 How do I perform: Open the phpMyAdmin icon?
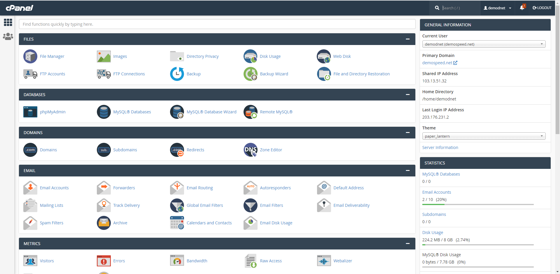tap(30, 112)
